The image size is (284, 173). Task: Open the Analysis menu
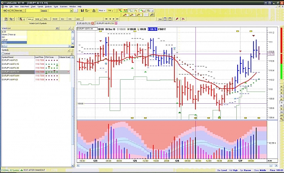(48, 6)
